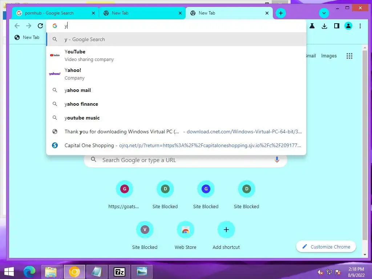Switch to pornhub - Google Search tab
The width and height of the screenshot is (372, 279).
[56, 13]
